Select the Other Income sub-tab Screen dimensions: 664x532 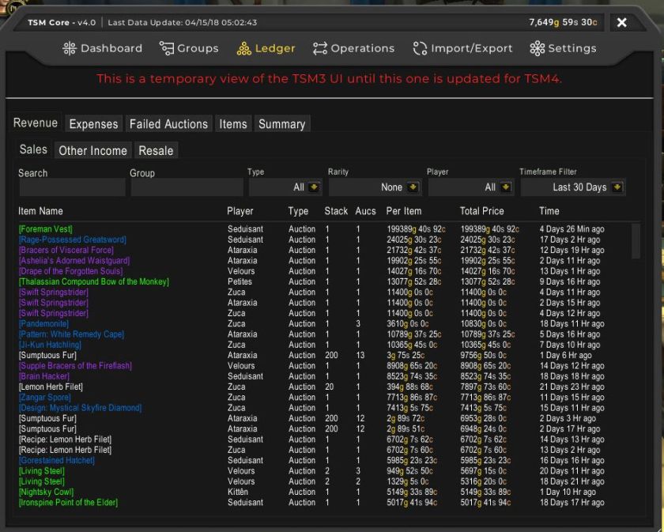[x=92, y=150]
